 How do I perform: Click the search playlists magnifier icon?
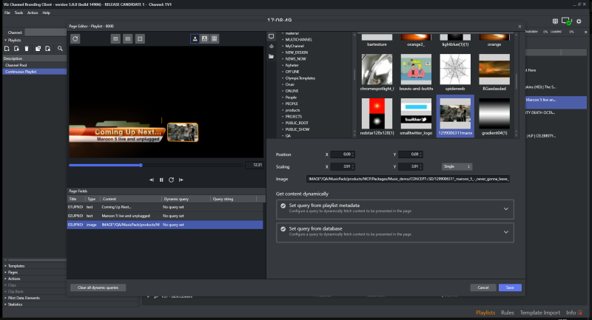pyautogui.click(x=60, y=48)
